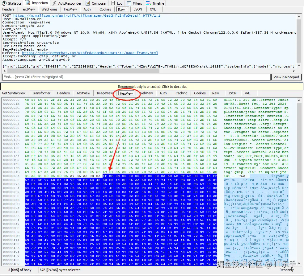Click the response body encoded decode bar
The height and width of the screenshot is (276, 304).
pos(152,87)
